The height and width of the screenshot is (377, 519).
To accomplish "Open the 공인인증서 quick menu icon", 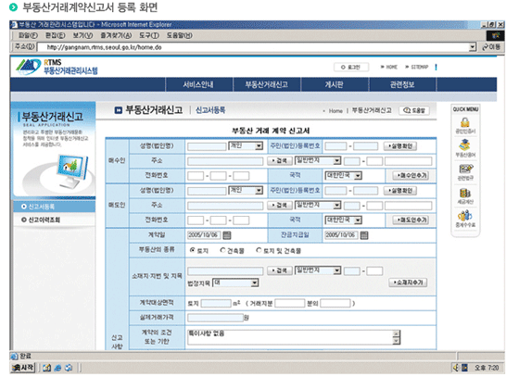I will click(465, 125).
